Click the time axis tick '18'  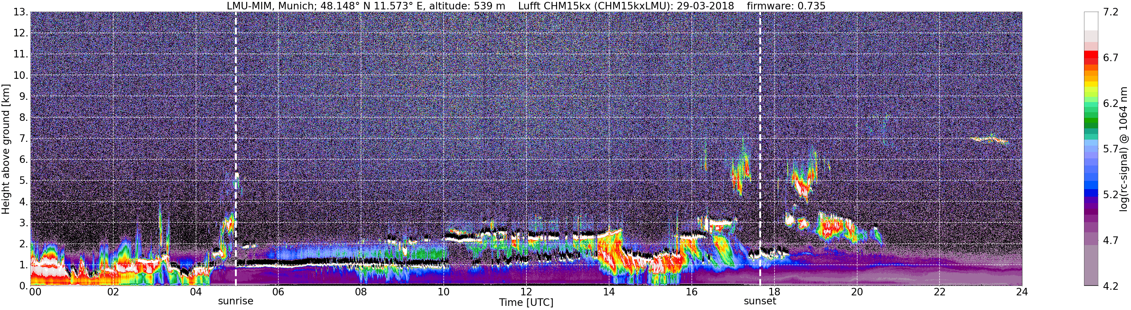click(x=774, y=292)
